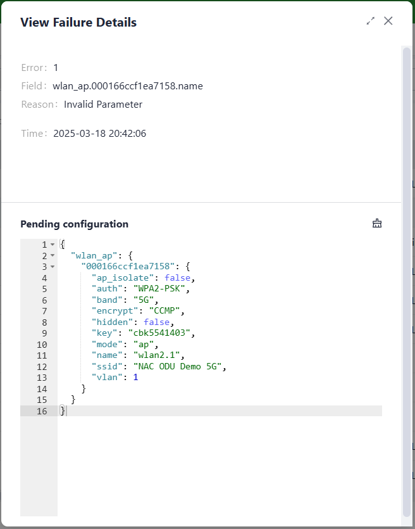Image resolution: width=415 pixels, height=529 pixels.
Task: Click the format icon beside Pending configuration
Action: [377, 223]
